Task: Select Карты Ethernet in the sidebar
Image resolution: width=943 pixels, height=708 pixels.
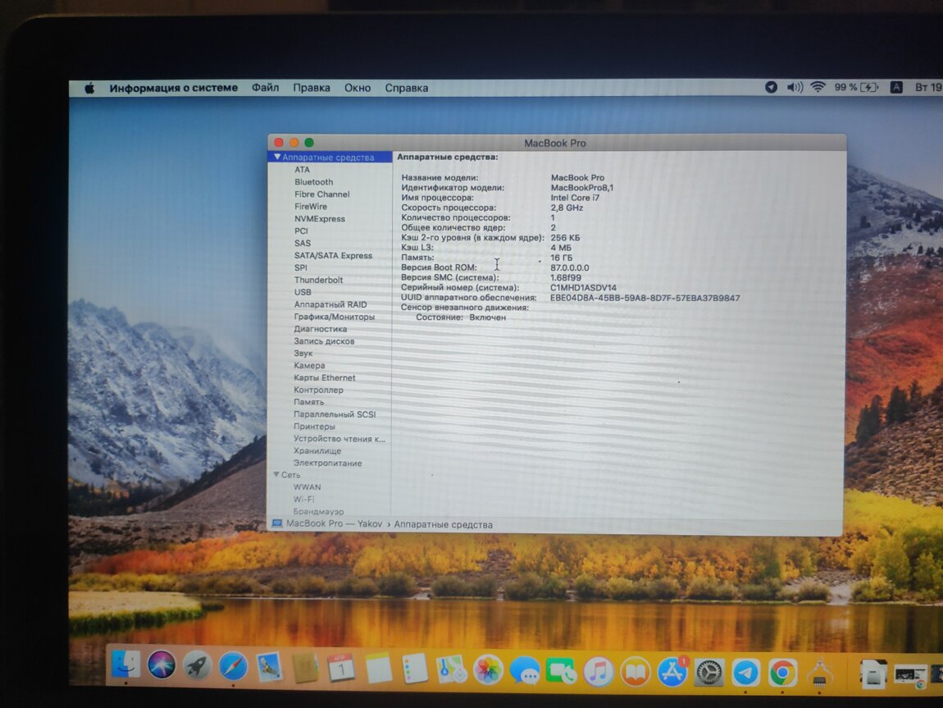Action: tap(324, 377)
